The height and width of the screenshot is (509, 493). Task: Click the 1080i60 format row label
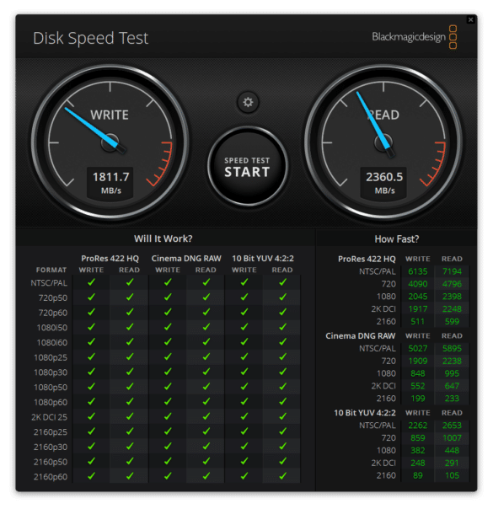click(52, 343)
